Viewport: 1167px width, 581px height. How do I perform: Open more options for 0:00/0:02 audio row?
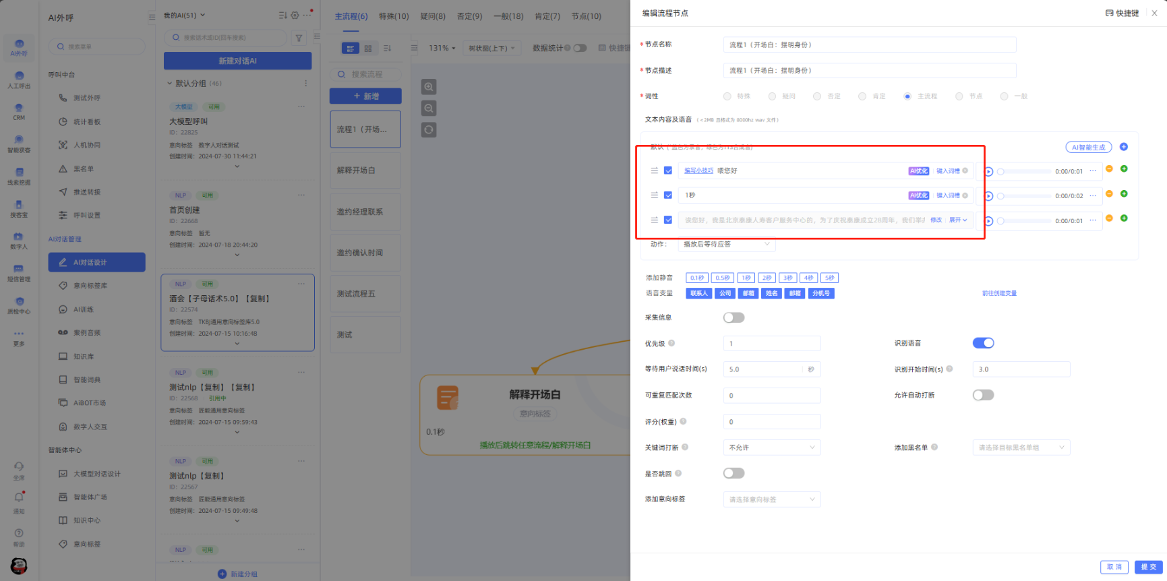[1093, 195]
